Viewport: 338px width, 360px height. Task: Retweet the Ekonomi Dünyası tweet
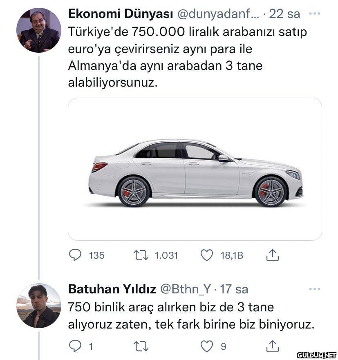pos(140,255)
